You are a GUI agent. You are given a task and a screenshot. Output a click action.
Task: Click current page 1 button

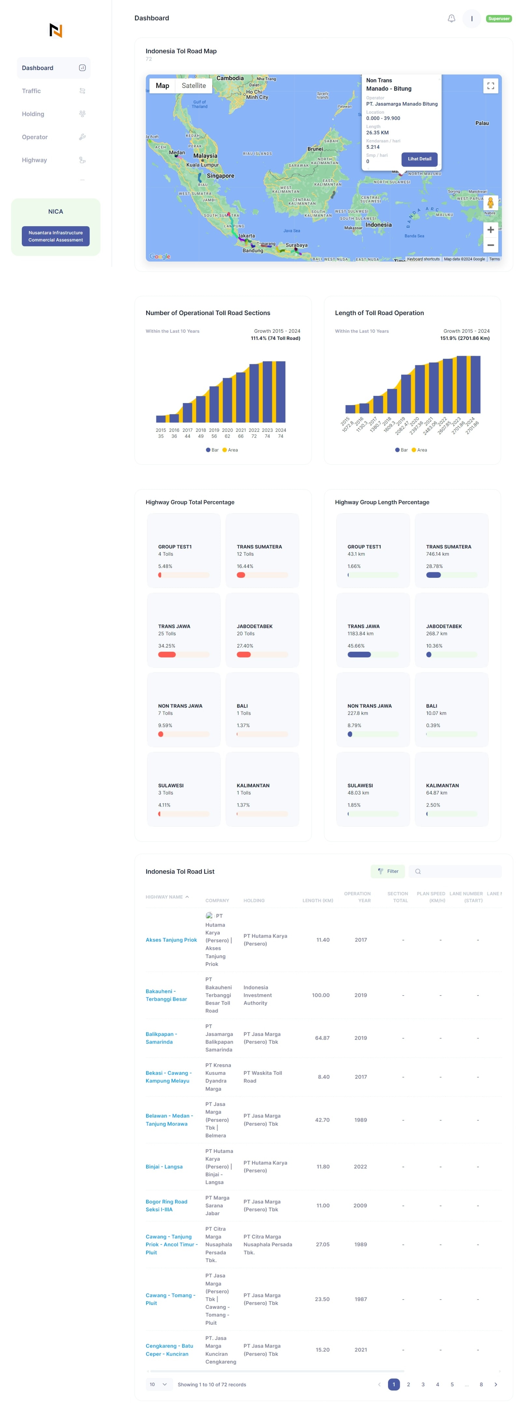pos(394,1384)
